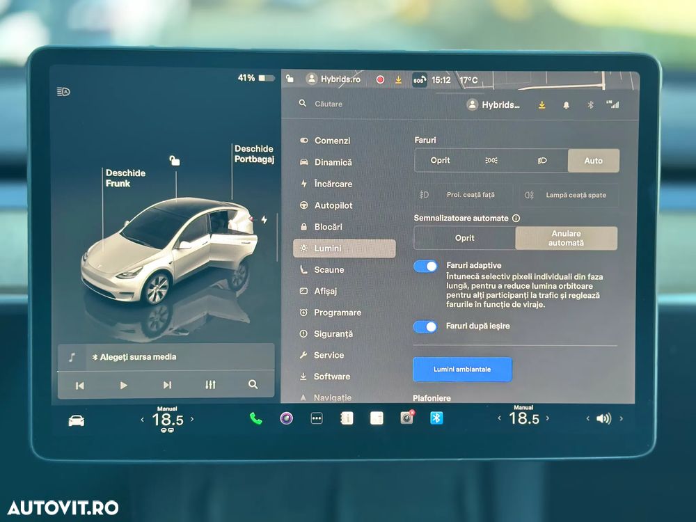Image resolution: width=696 pixels, height=522 pixels.
Task: Open Bluetooth app in the bottom dock
Action: (436, 418)
